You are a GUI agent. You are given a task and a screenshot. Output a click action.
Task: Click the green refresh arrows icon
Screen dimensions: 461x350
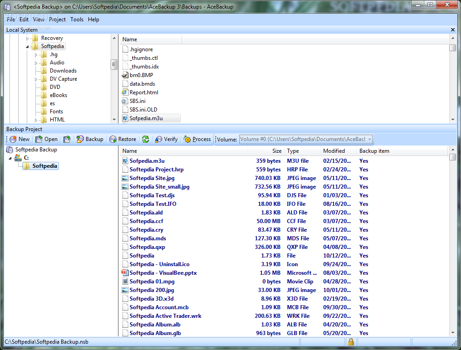click(146, 139)
